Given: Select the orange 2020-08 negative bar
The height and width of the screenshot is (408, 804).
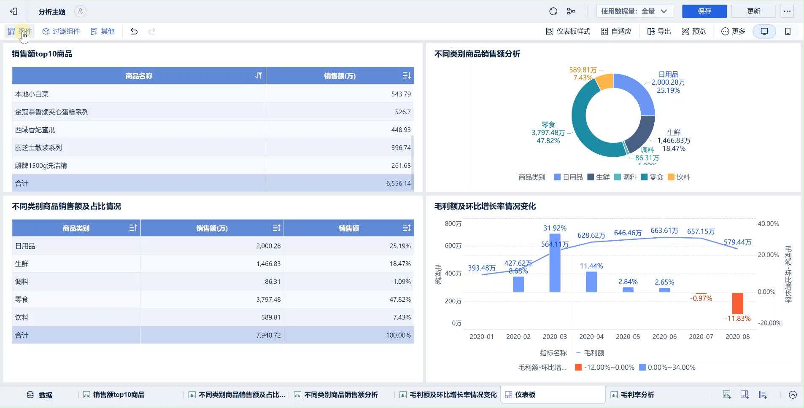Looking at the screenshot, I should [737, 303].
